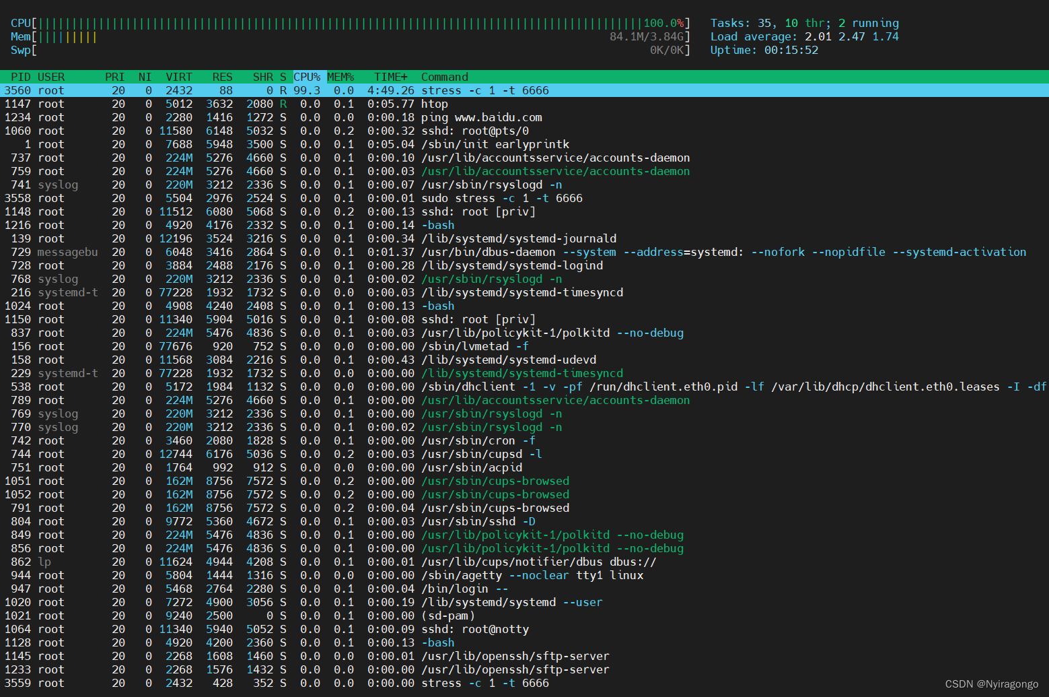Select the /usr/sbin/cron -f process

pos(524,440)
